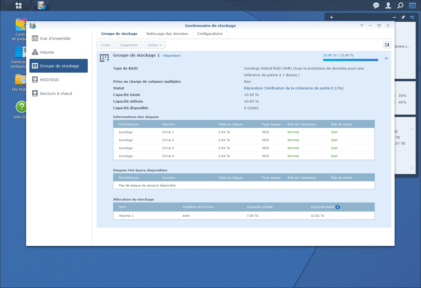Click the Capacité totale info icon
421x288 pixels.
338,207
